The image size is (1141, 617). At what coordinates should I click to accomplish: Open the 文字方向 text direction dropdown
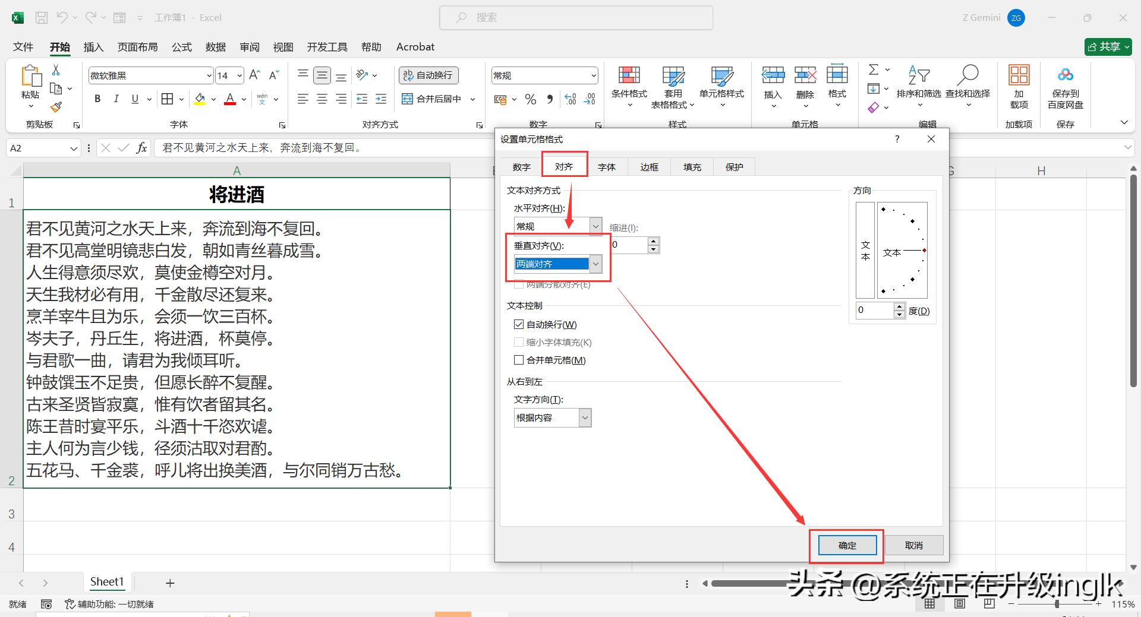[x=585, y=417]
